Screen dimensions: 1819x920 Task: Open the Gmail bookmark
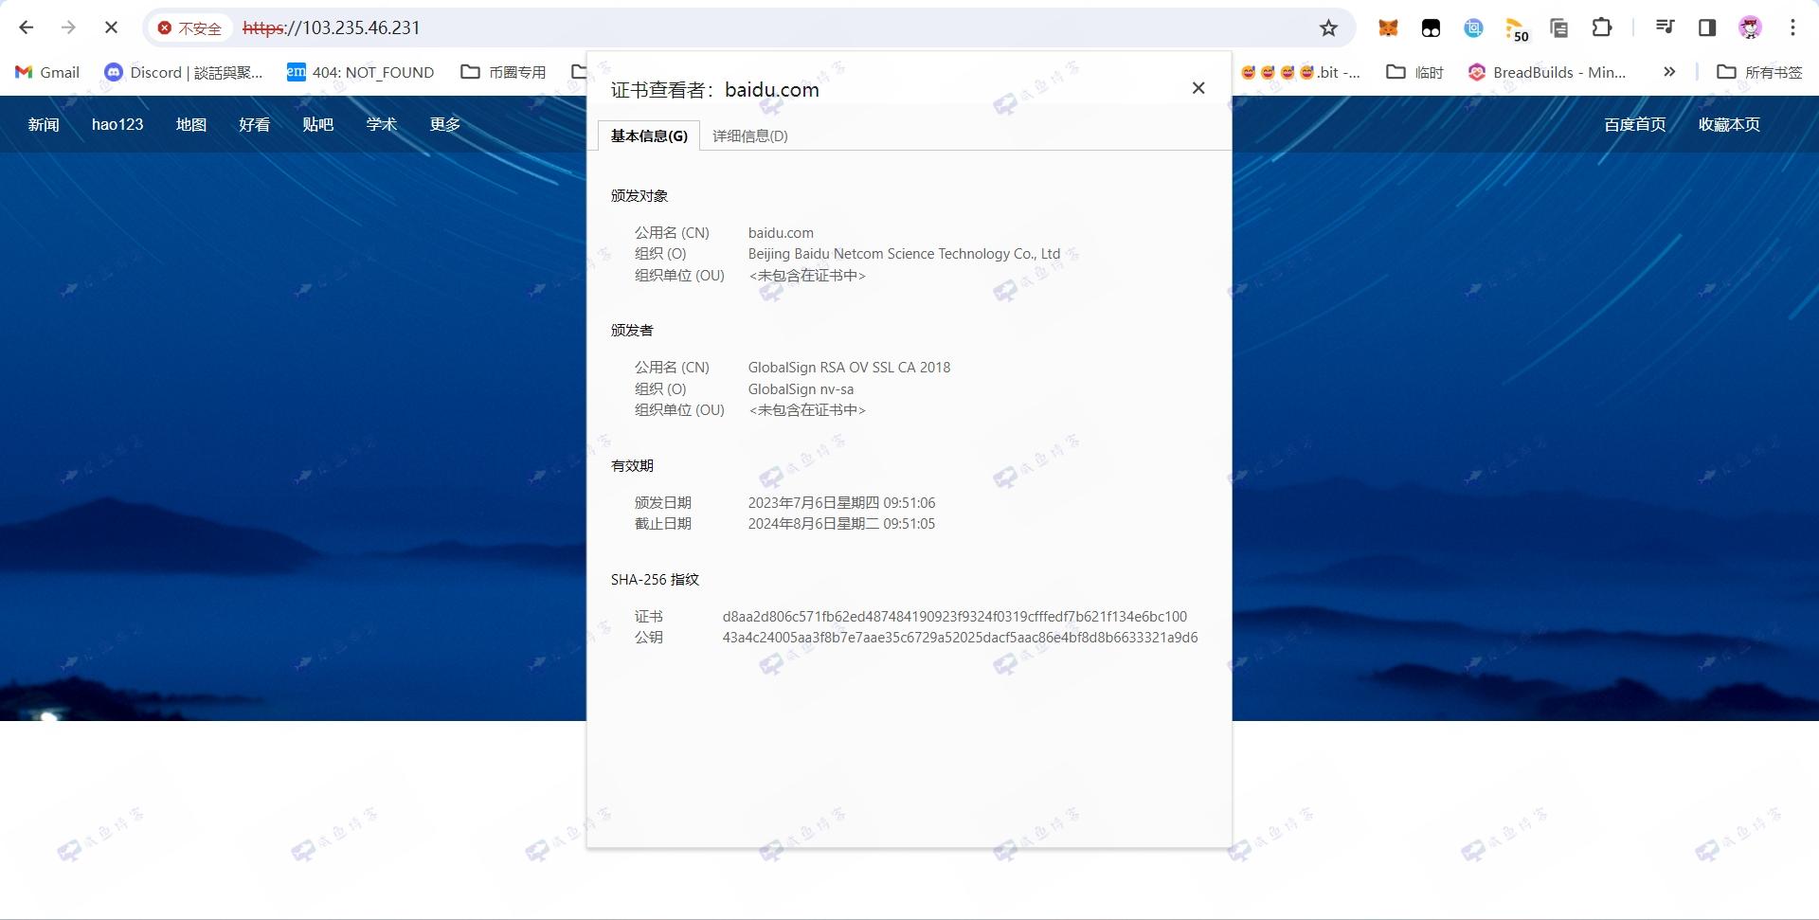[47, 72]
